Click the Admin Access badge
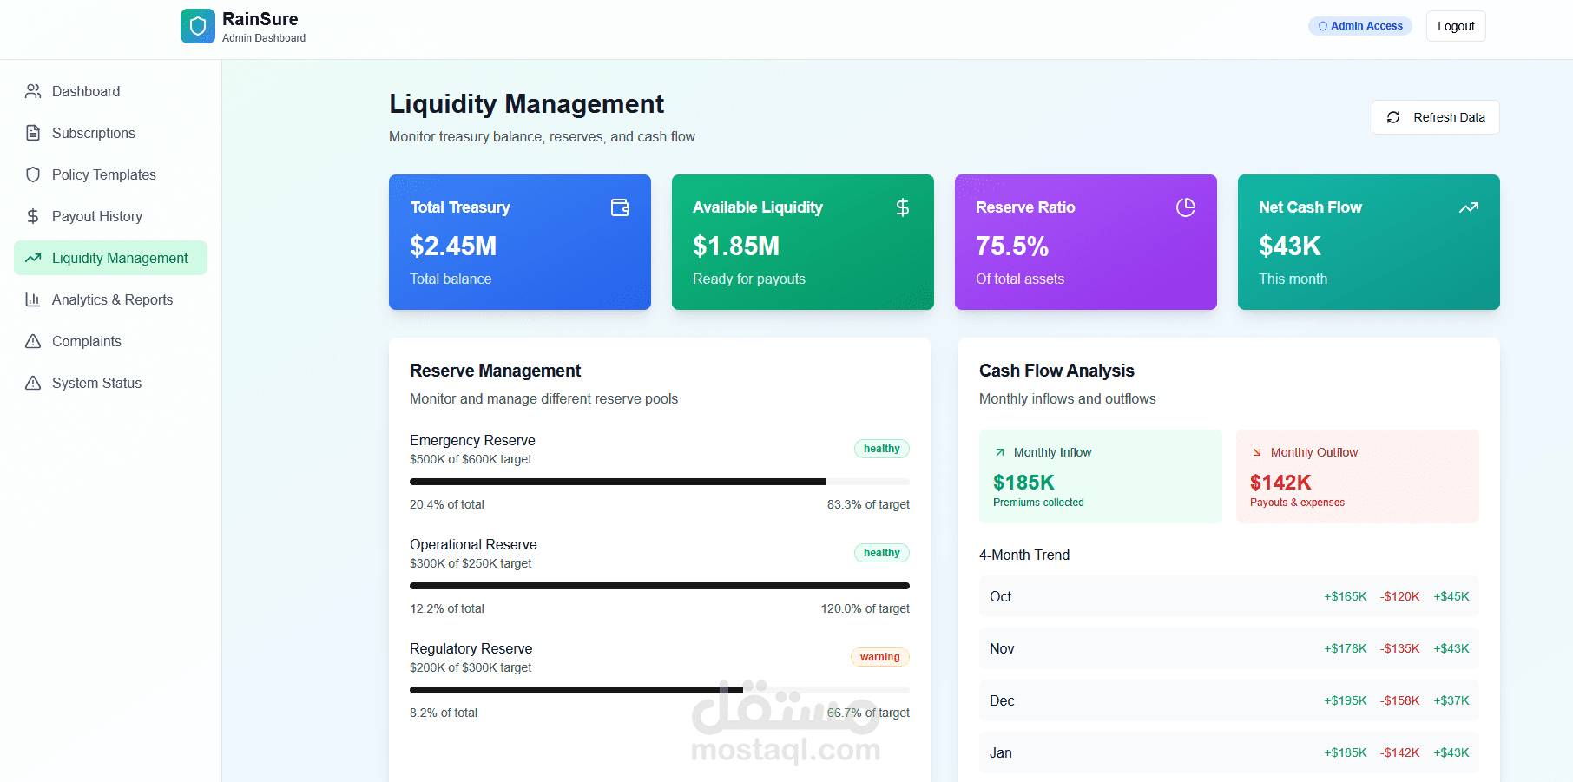 tap(1360, 26)
